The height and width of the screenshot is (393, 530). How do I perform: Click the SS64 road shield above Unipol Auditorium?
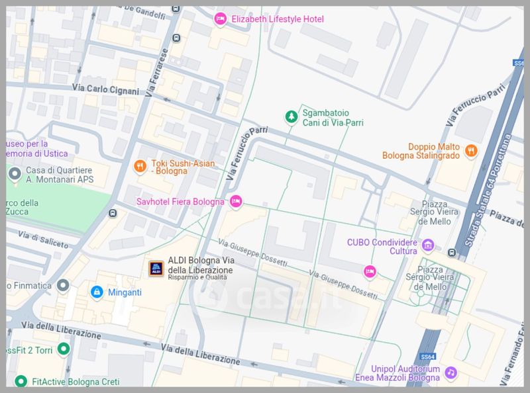(x=428, y=357)
